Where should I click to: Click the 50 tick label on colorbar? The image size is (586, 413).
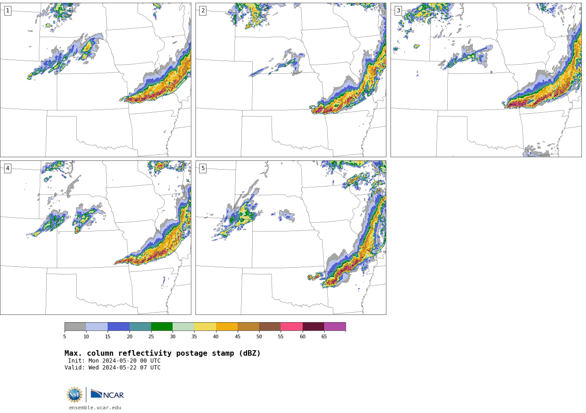pos(259,337)
